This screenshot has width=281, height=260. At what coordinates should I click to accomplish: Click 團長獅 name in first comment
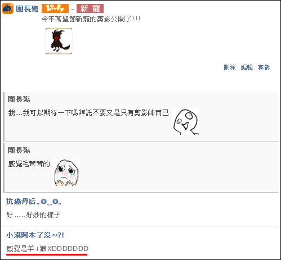pyautogui.click(x=19, y=99)
